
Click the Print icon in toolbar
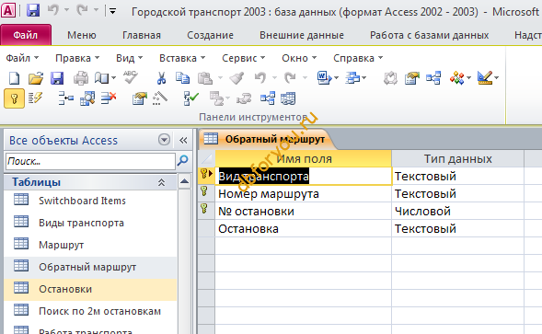pos(81,78)
